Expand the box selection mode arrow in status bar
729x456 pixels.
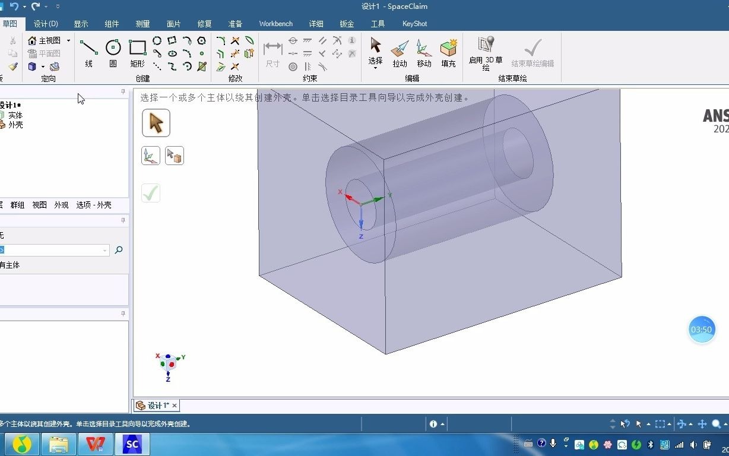[670, 424]
